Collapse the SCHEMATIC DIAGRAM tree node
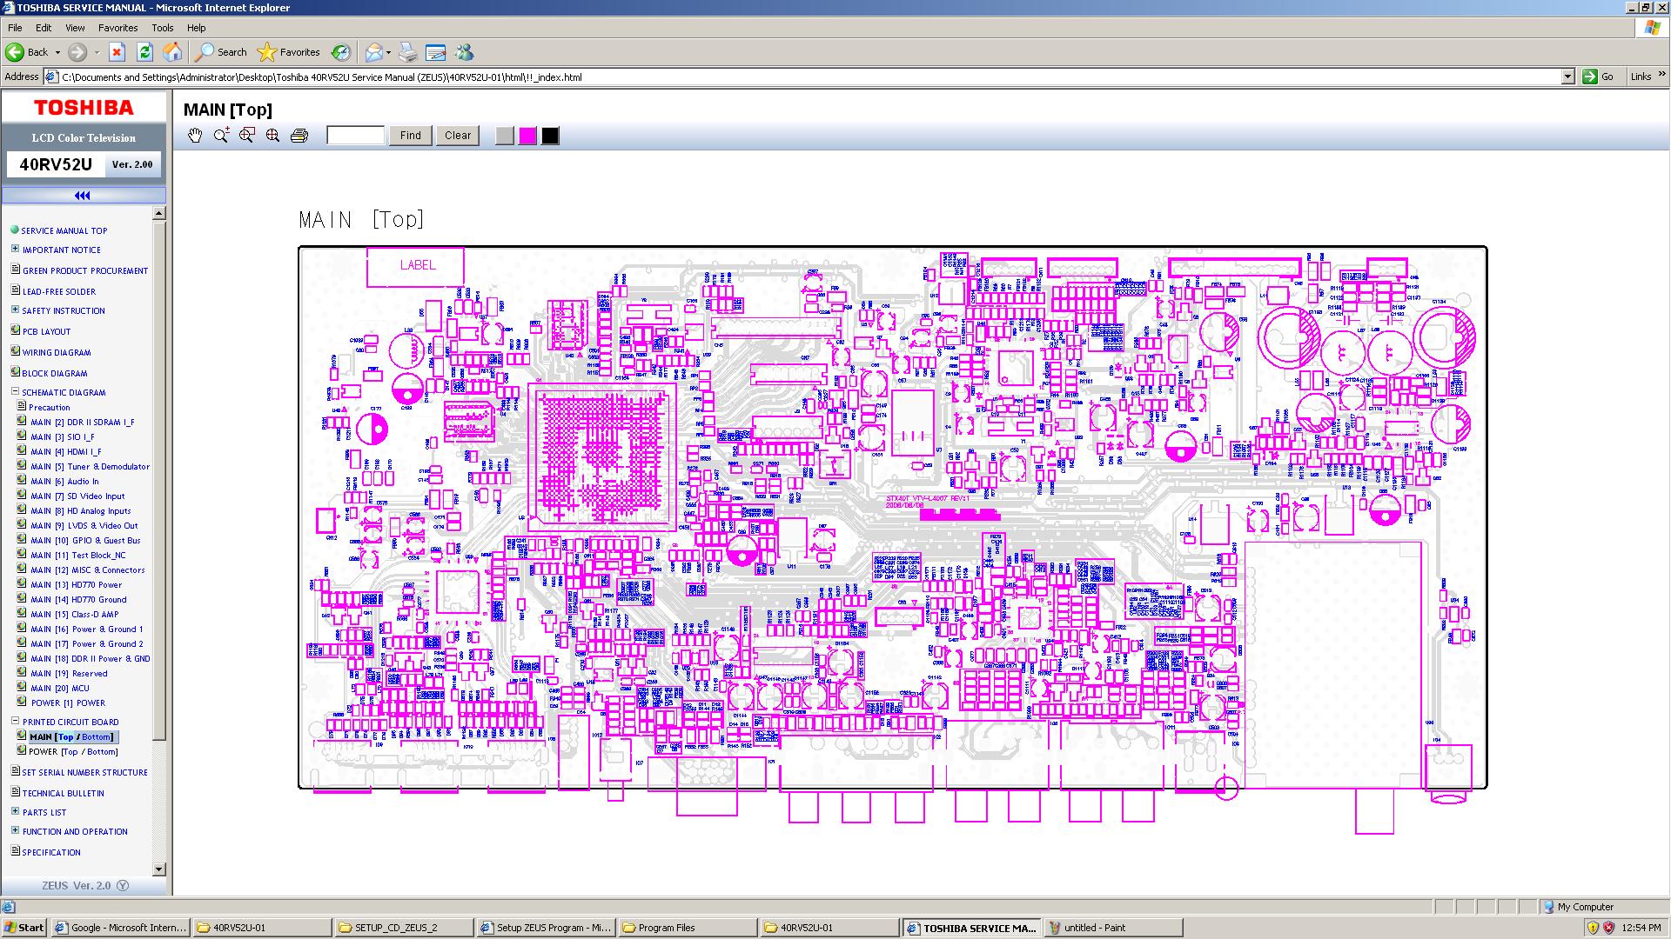The width and height of the screenshot is (1671, 939). pos(15,392)
